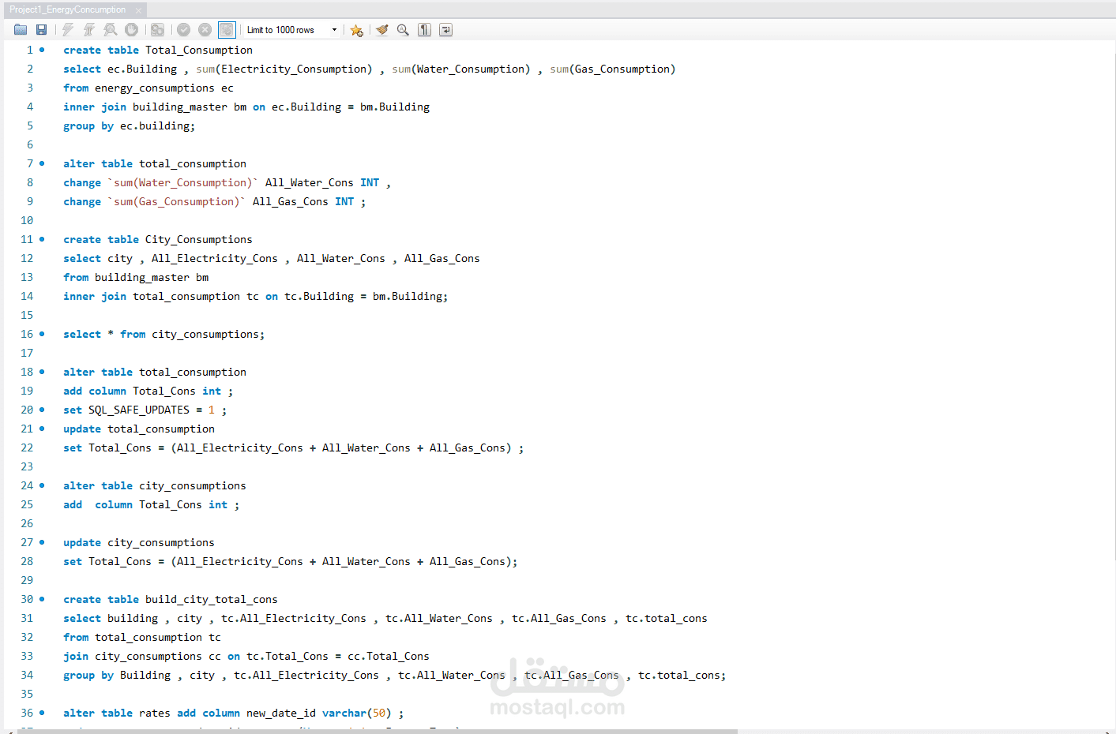The height and width of the screenshot is (734, 1116).
Task: Click "update" keyword on line 21
Action: click(x=82, y=429)
